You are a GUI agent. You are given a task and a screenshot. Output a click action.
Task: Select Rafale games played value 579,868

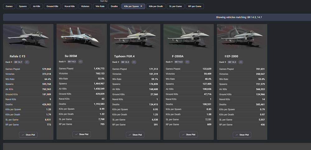(x=47, y=69)
